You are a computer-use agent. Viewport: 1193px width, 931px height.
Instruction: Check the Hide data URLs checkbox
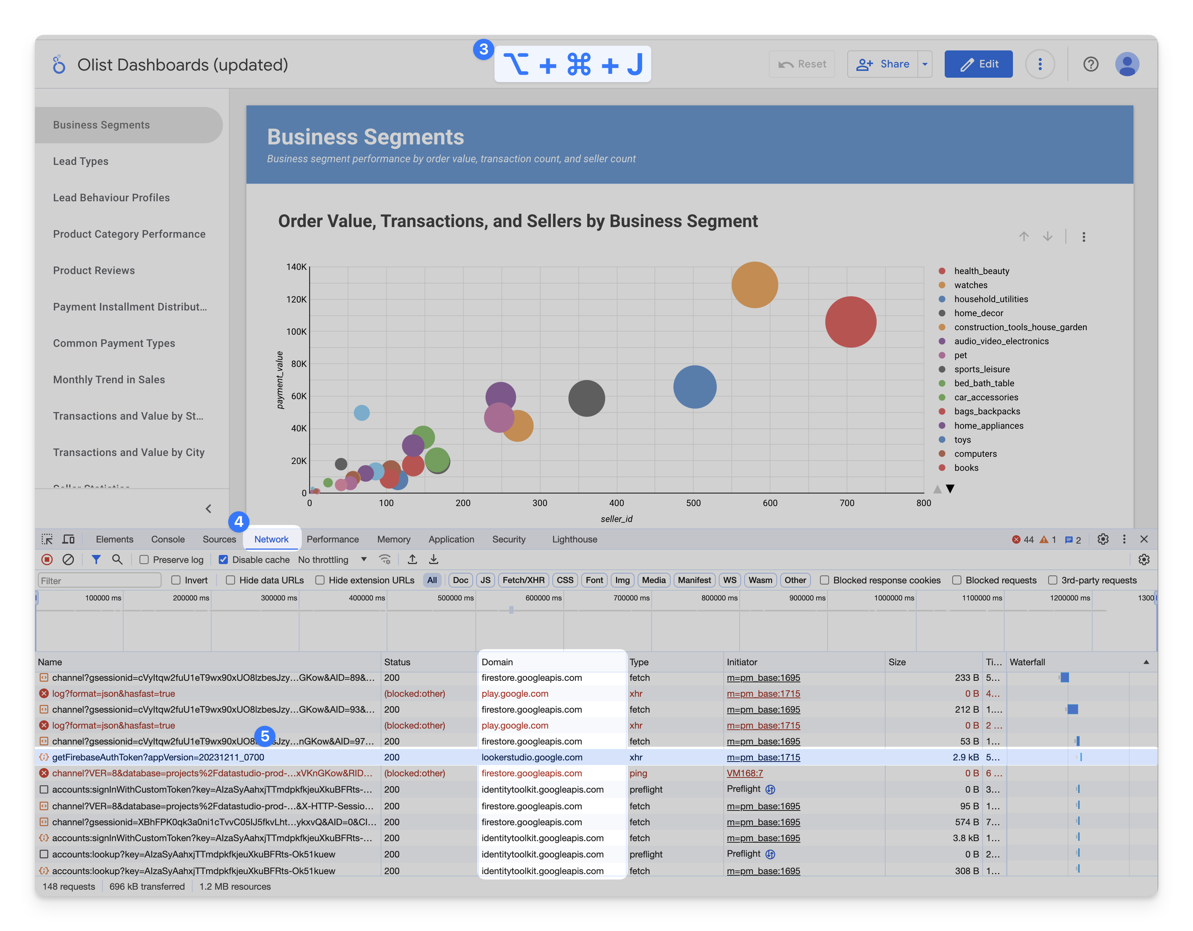coord(230,580)
